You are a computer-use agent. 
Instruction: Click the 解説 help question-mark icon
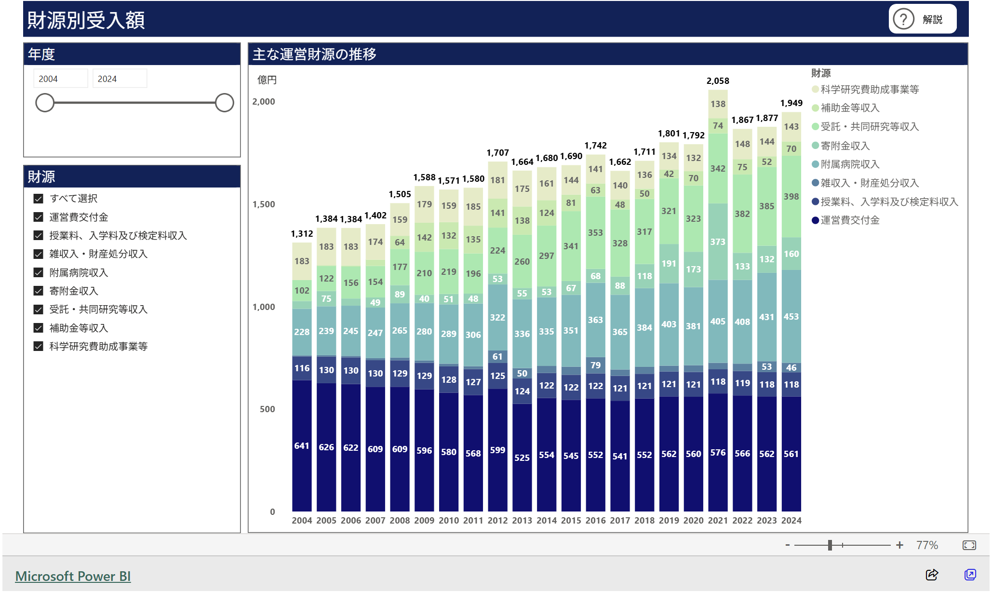(903, 19)
